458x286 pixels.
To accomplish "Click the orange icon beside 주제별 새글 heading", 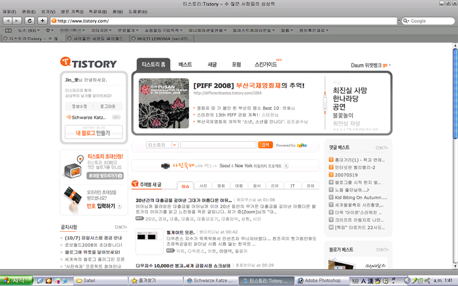I will [135, 183].
